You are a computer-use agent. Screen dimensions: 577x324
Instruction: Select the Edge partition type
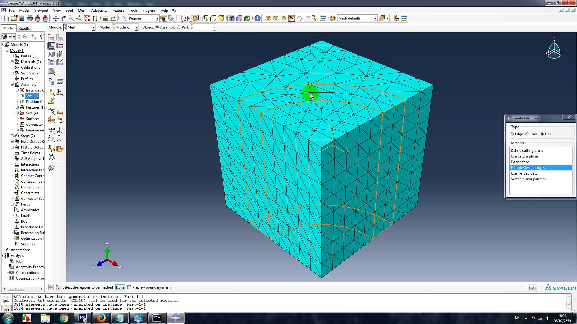pos(512,134)
